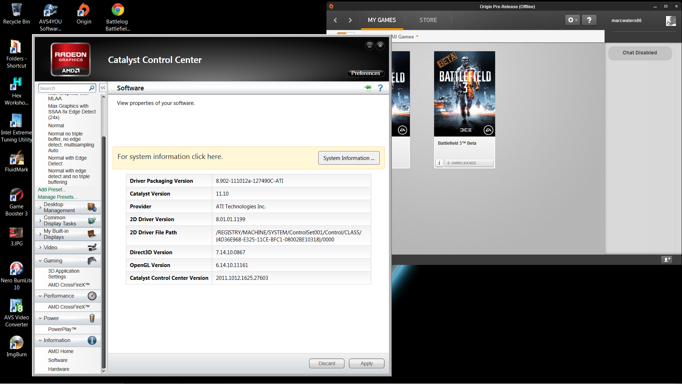Click the Video camera icon
This screenshot has height=384, width=682.
(x=92, y=247)
